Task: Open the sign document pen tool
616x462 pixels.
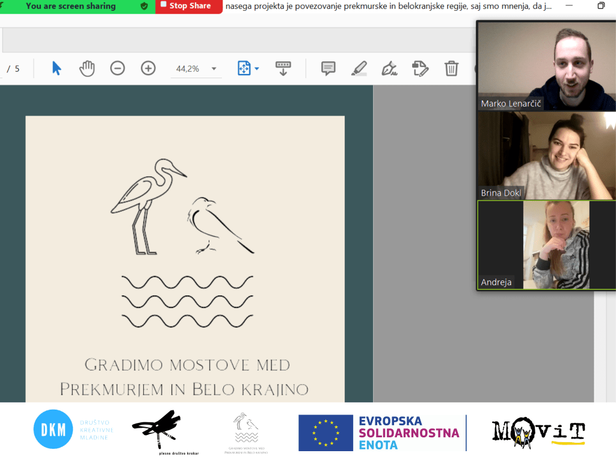Action: point(390,69)
